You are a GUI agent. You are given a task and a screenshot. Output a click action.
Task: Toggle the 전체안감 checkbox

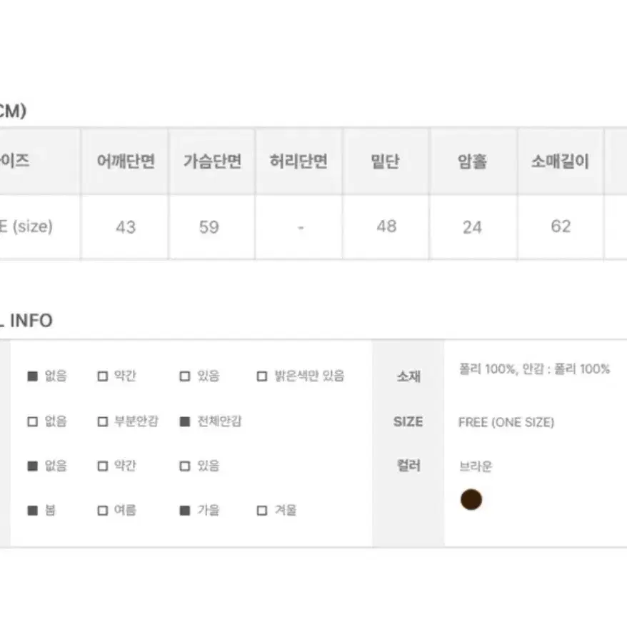tap(185, 421)
